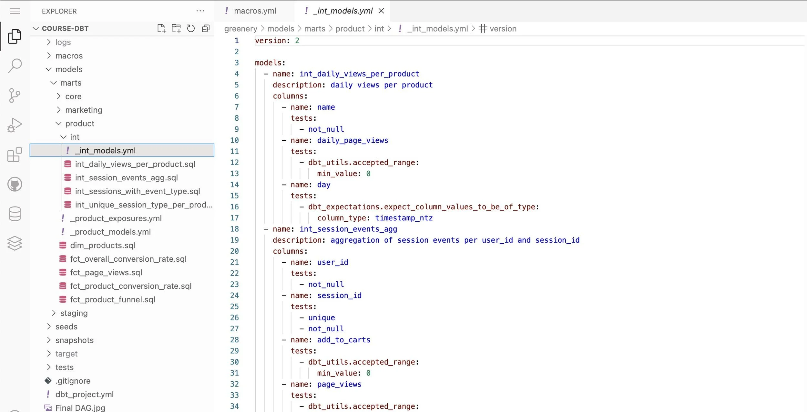807x412 pixels.
Task: Open the Run and Debug view
Action: [15, 125]
